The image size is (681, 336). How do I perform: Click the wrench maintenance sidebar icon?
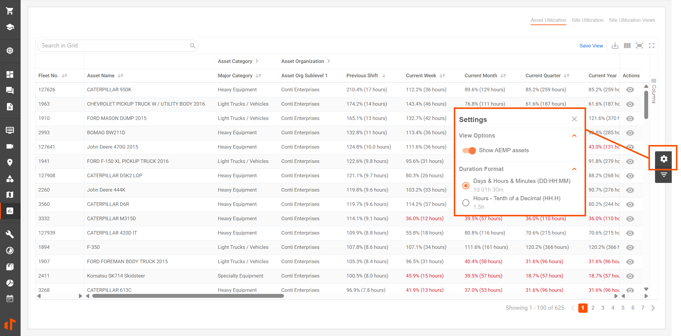point(10,234)
